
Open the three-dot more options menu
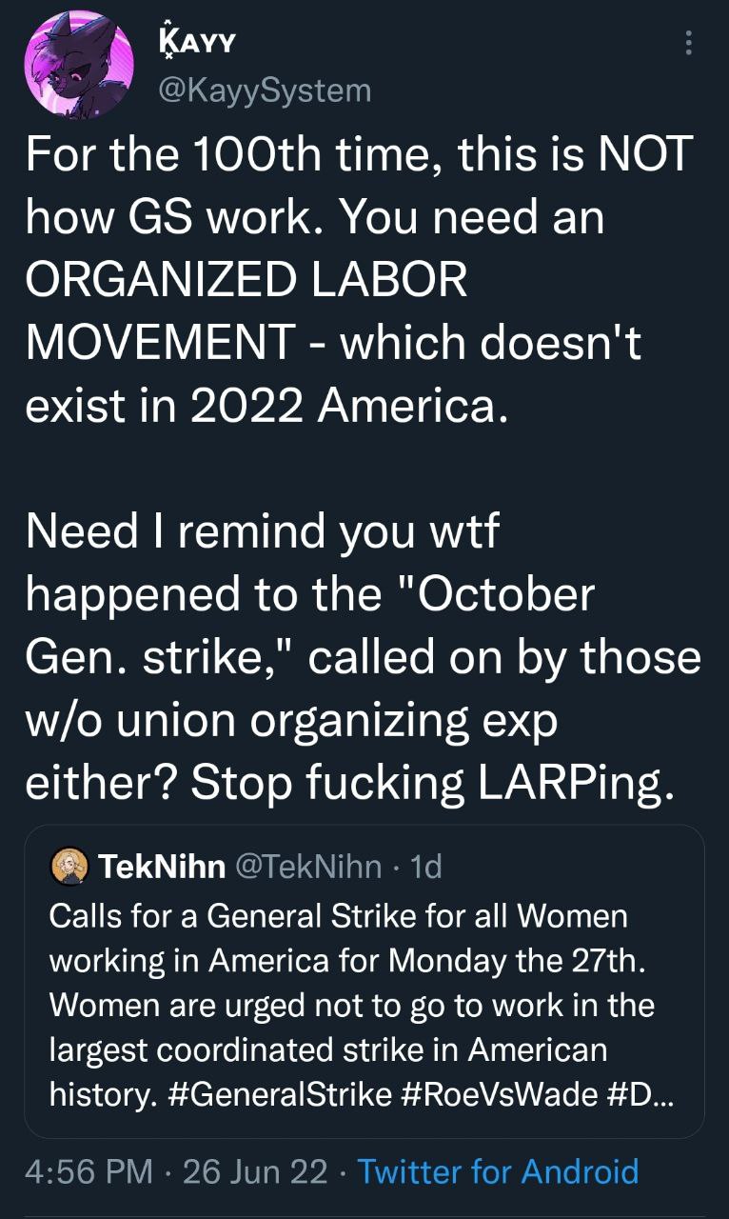(x=688, y=41)
